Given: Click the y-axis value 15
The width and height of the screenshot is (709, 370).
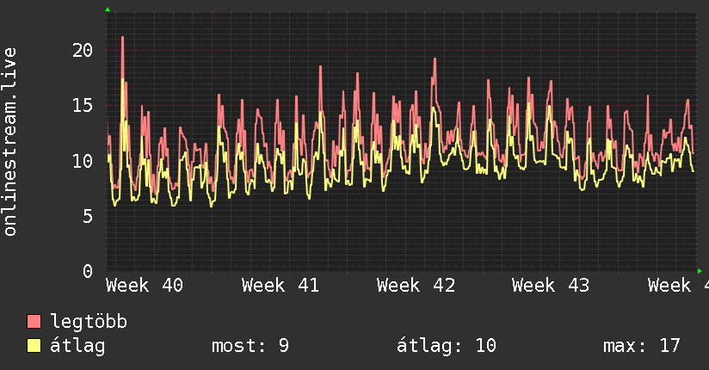Looking at the screenshot, I should point(83,106).
